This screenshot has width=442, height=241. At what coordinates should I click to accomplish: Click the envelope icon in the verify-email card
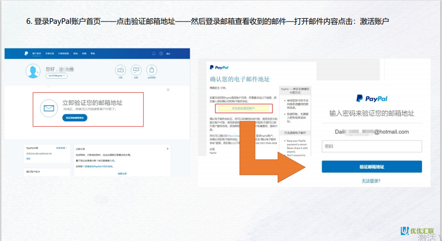[x=49, y=108]
